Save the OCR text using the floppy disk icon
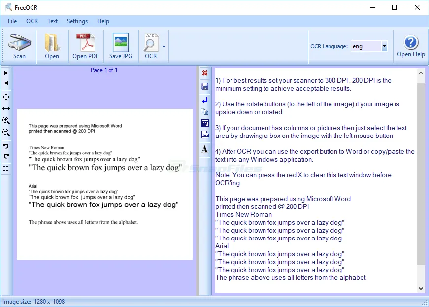 pos(205,86)
